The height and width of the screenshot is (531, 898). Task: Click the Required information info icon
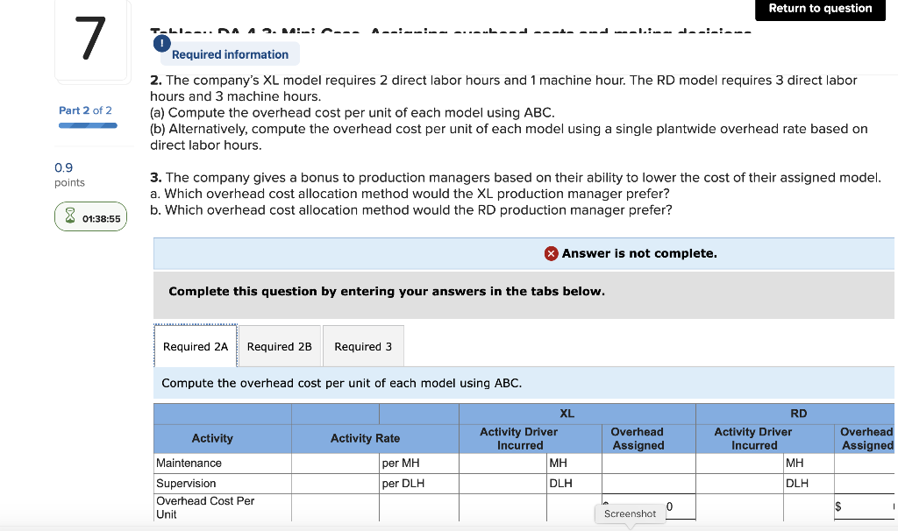point(161,42)
